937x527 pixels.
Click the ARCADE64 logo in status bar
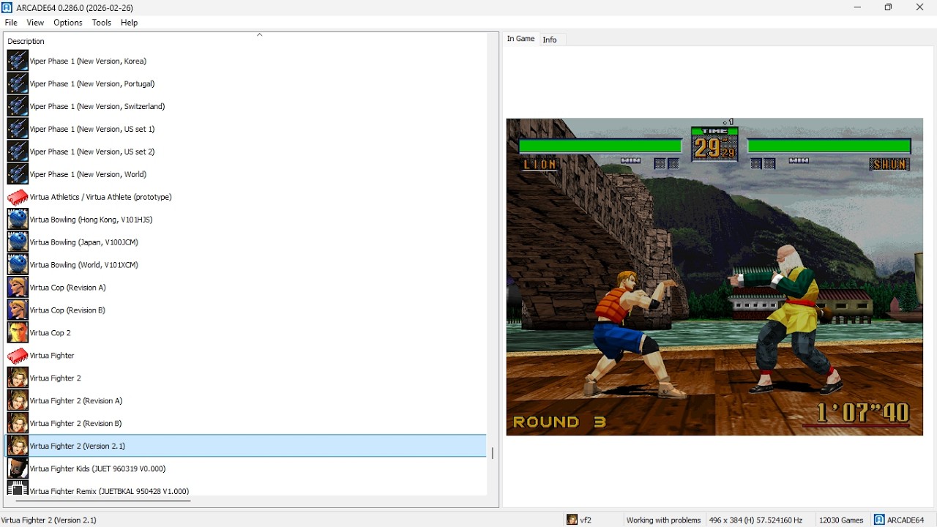[879, 520]
